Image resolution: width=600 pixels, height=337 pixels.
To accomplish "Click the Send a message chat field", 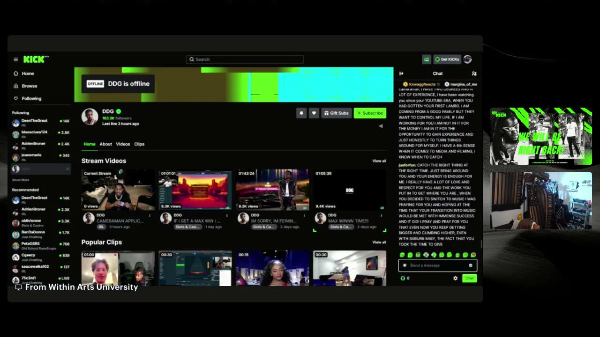I will (437, 265).
